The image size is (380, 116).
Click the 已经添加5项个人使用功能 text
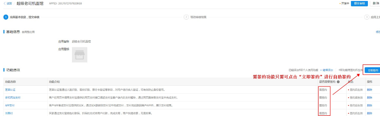coord(303,70)
